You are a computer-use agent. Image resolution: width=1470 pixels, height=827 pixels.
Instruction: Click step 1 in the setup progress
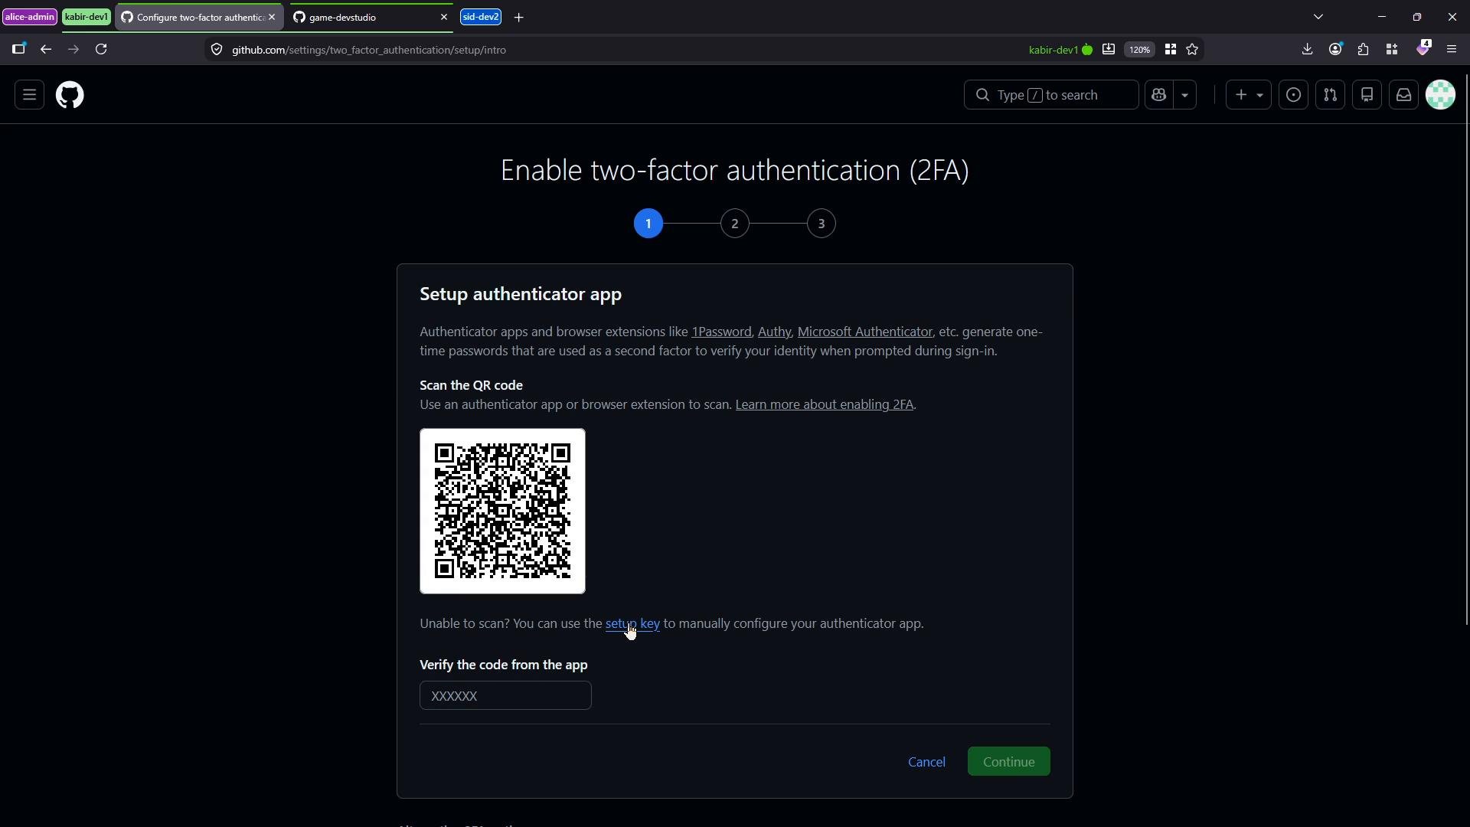pyautogui.click(x=648, y=224)
